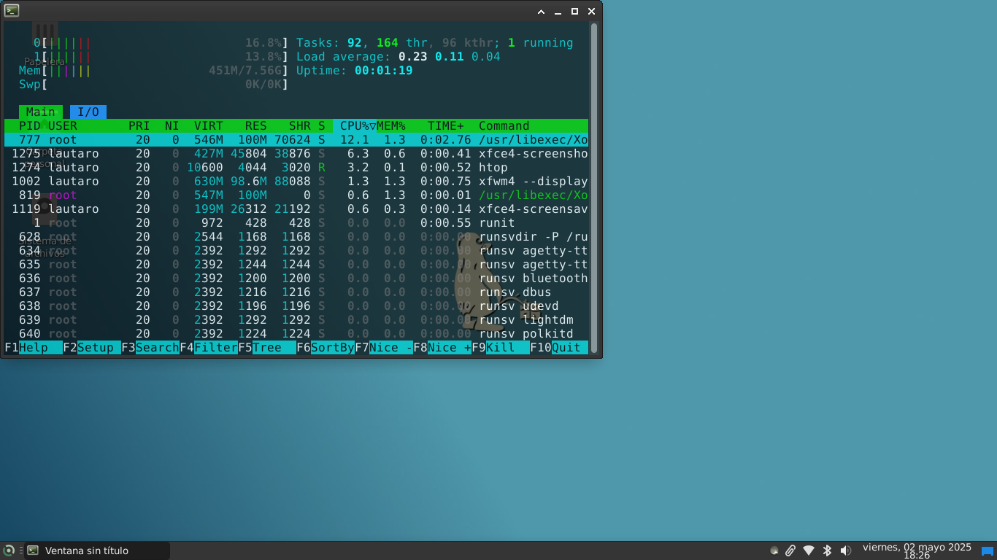Sort by the PRI column header

coord(139,125)
